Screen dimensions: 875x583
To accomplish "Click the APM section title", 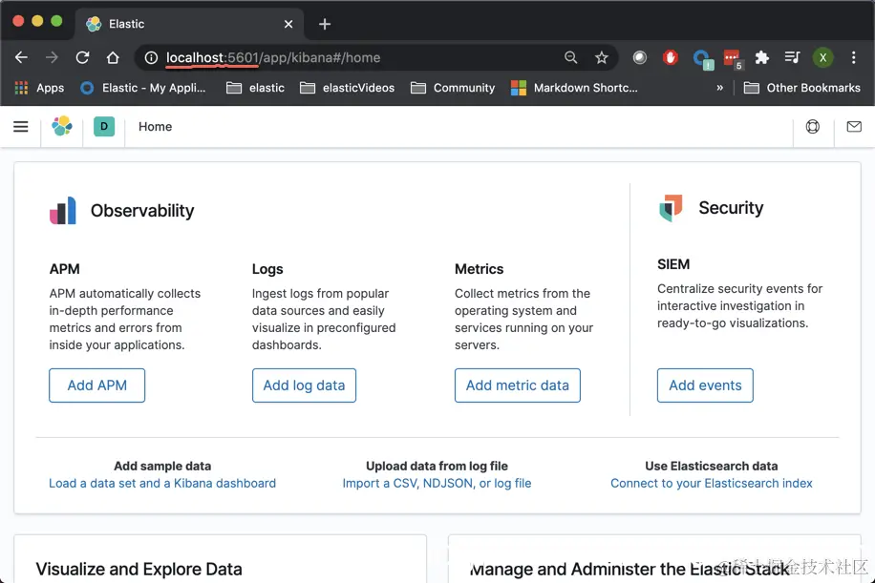I will (65, 269).
